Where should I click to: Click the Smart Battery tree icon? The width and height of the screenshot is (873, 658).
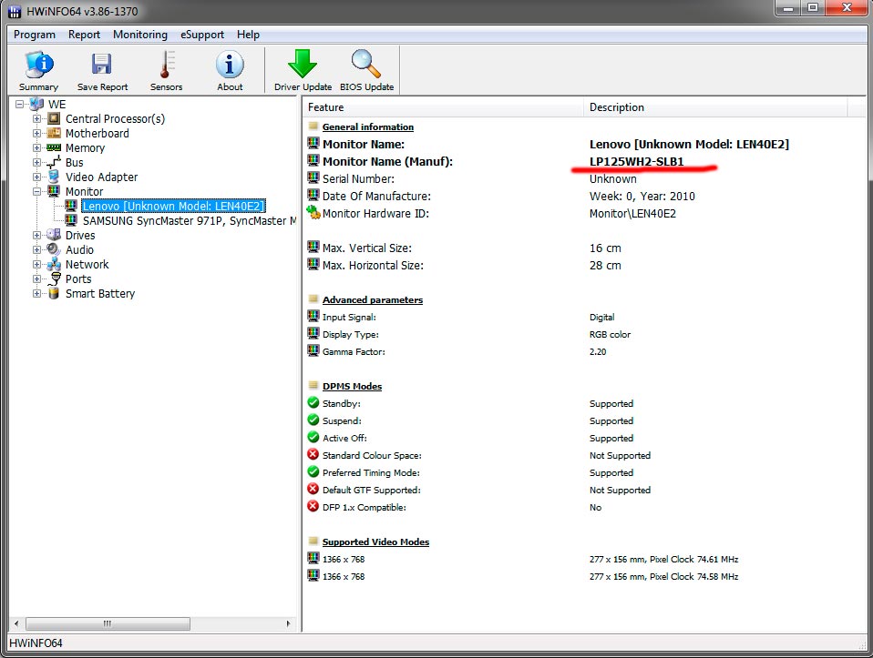(54, 293)
